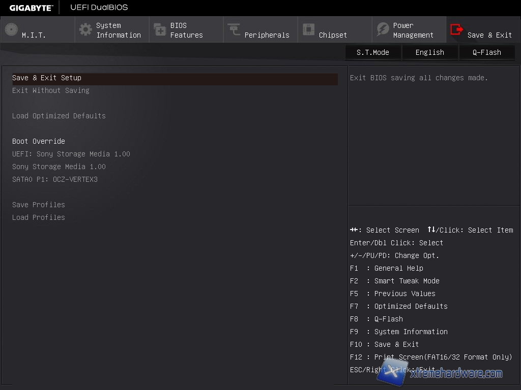The width and height of the screenshot is (521, 390).
Task: Select Load Optimized Defaults
Action: click(59, 116)
